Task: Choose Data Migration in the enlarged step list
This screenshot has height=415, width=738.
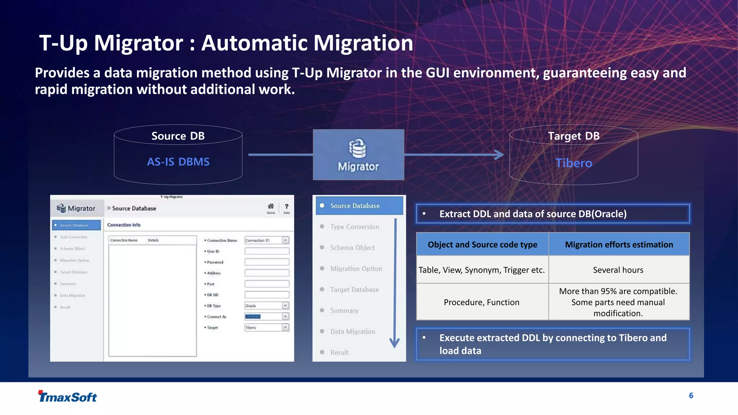Action: (x=352, y=331)
